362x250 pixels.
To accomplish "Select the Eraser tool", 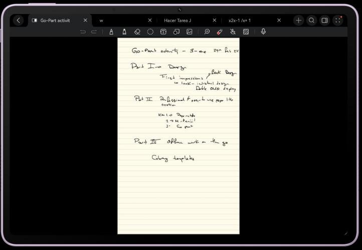I will (137, 32).
